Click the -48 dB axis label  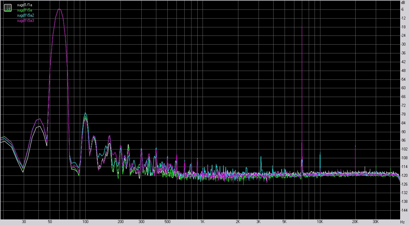click(403, 71)
